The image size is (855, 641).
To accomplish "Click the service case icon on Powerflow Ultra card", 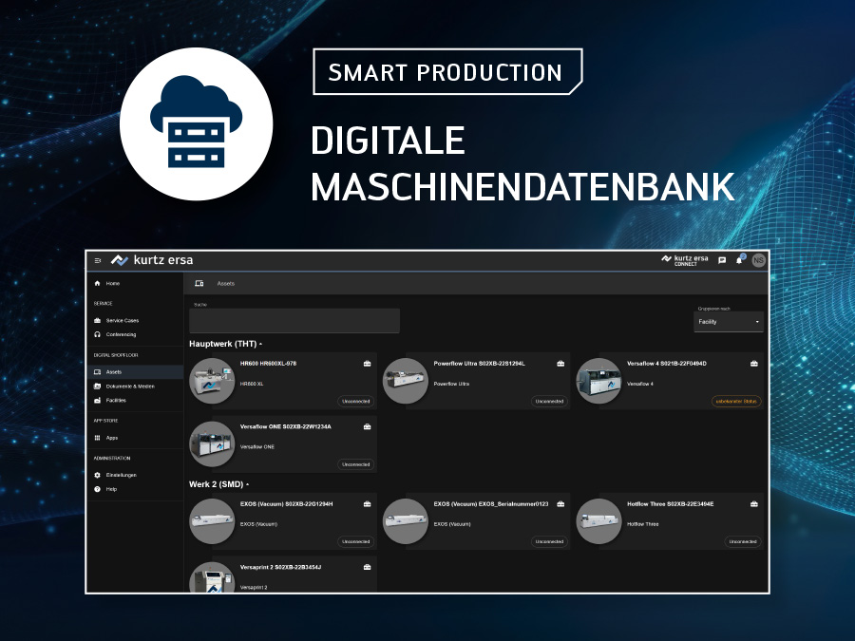I will point(560,364).
